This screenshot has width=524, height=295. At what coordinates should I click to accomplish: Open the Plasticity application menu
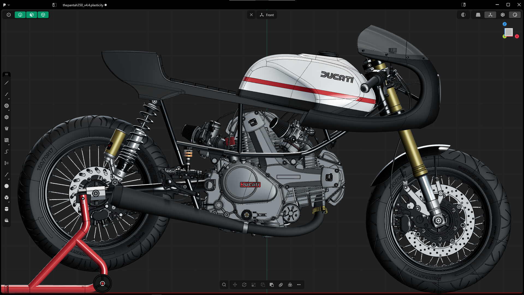(x=5, y=5)
